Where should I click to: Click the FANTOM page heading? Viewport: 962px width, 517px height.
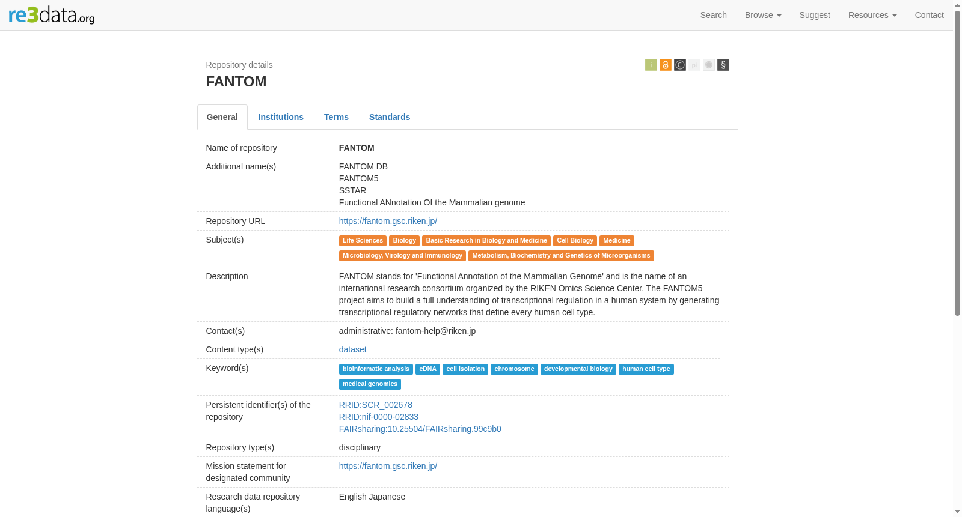tap(236, 82)
